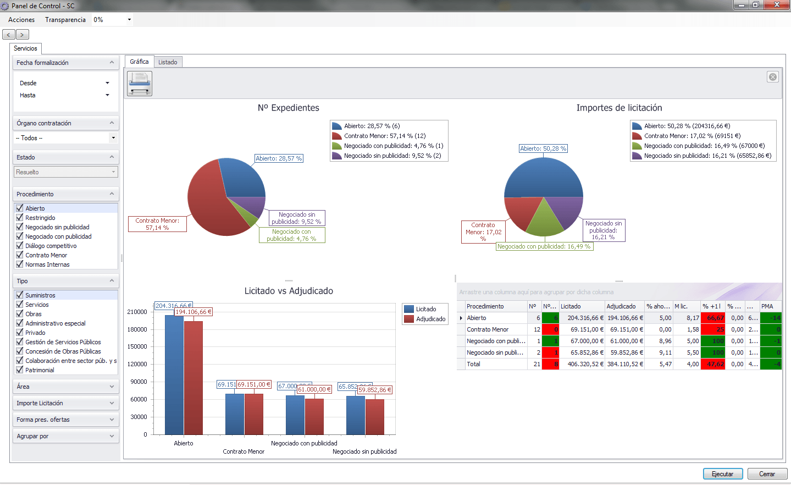This screenshot has width=791, height=485.
Task: Click the 66,67 red cell in the Abierto row
Action: pyautogui.click(x=713, y=318)
